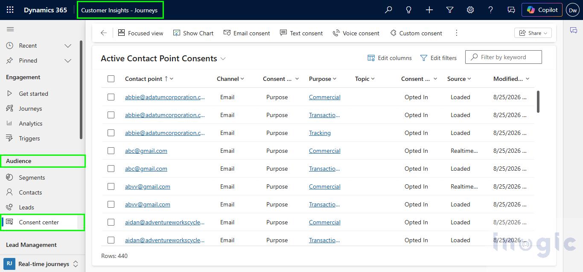The image size is (583, 272).
Task: Click Edit filters
Action: coord(438,58)
